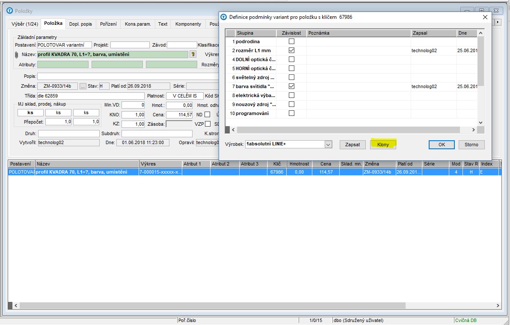Click the Název input field
This screenshot has width=510, height=325.
(113, 55)
